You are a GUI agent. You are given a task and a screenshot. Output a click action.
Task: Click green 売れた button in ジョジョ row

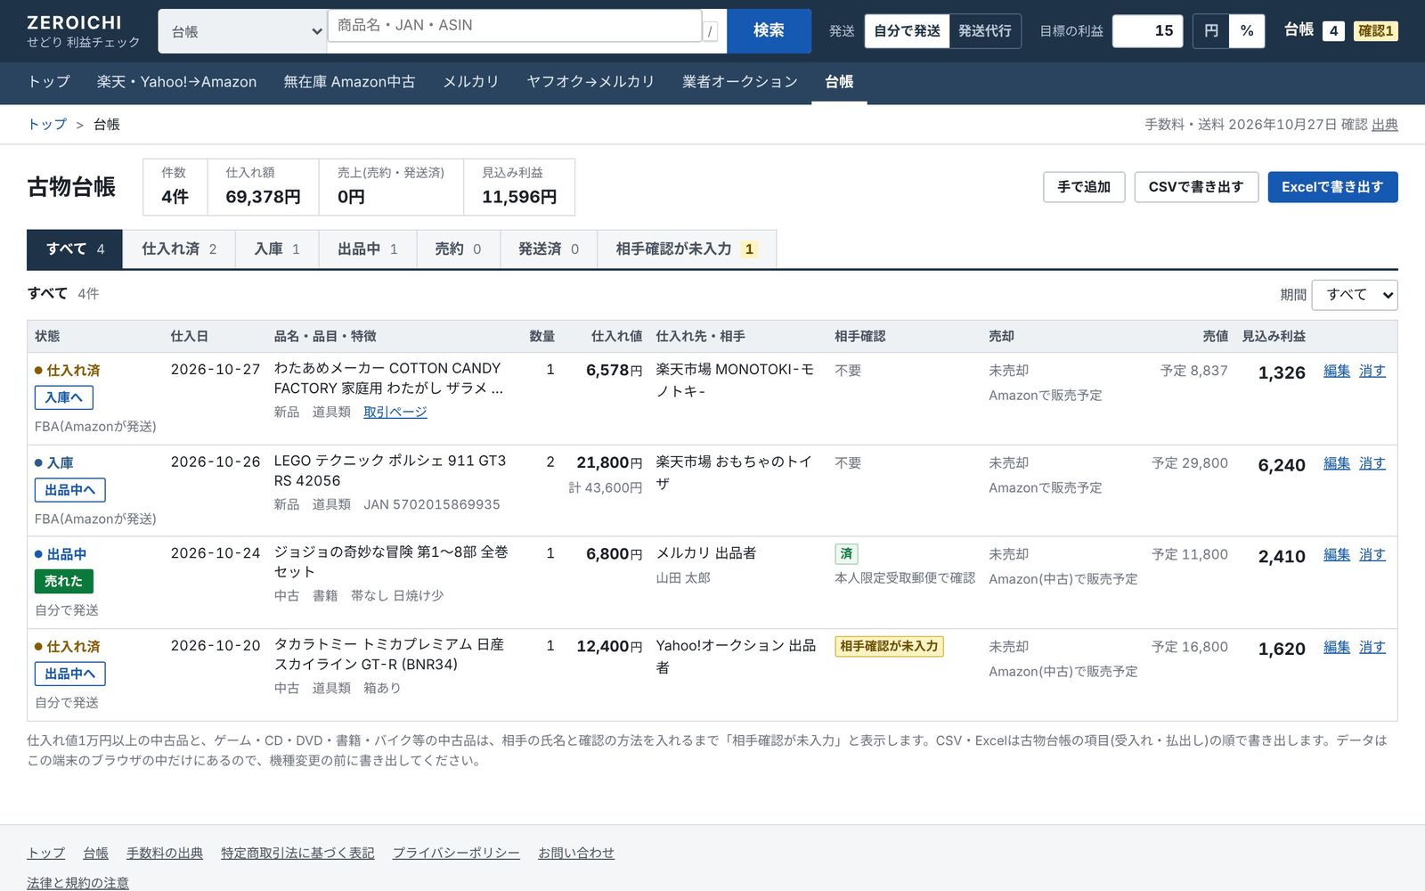64,581
